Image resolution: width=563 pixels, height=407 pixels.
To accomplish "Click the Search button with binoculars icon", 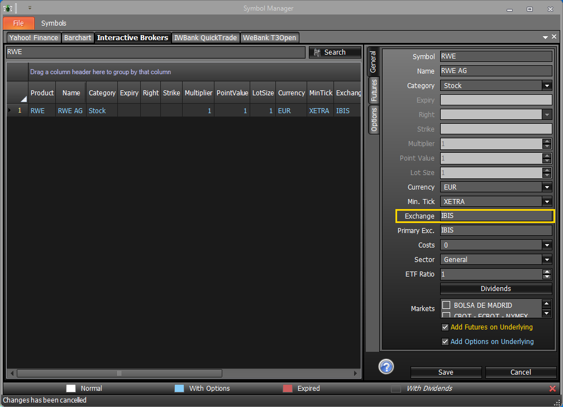I will (335, 52).
